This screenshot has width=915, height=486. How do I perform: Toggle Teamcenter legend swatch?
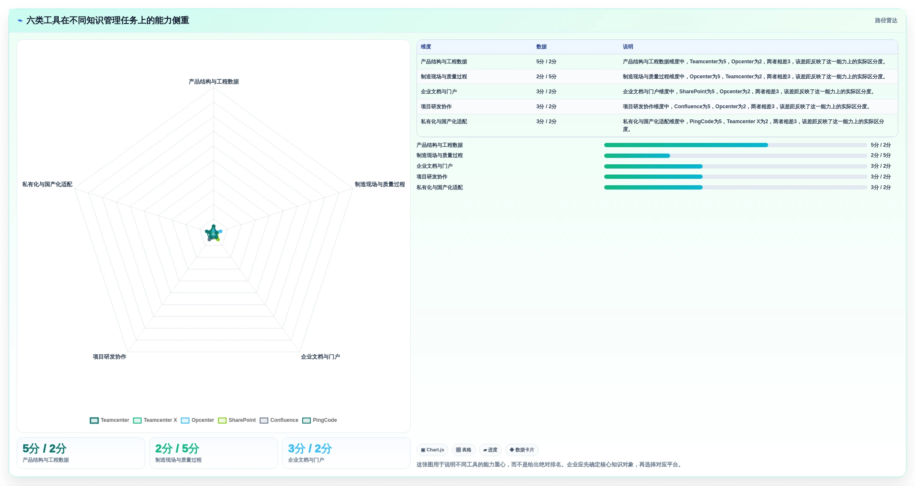pos(94,421)
